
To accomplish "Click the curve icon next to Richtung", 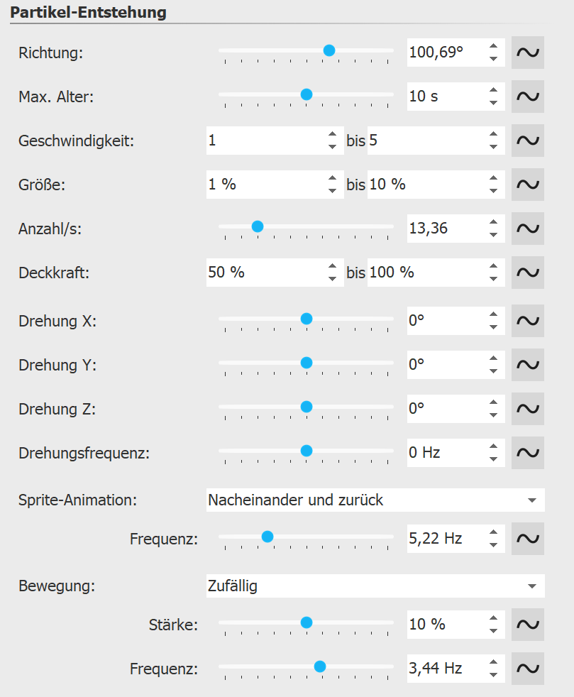I will (x=527, y=53).
